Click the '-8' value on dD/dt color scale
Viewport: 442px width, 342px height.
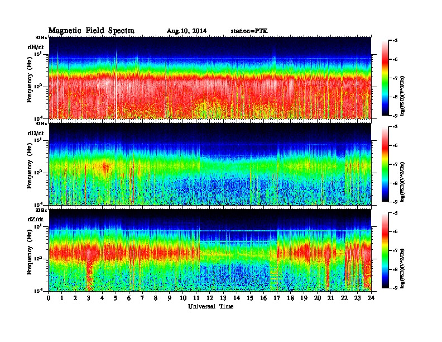395,183
